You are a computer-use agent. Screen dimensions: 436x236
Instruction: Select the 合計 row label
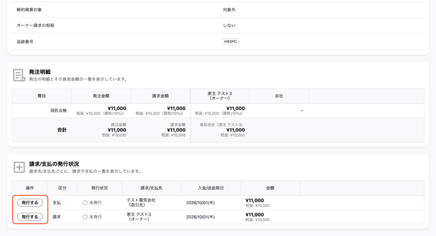pyautogui.click(x=62, y=130)
